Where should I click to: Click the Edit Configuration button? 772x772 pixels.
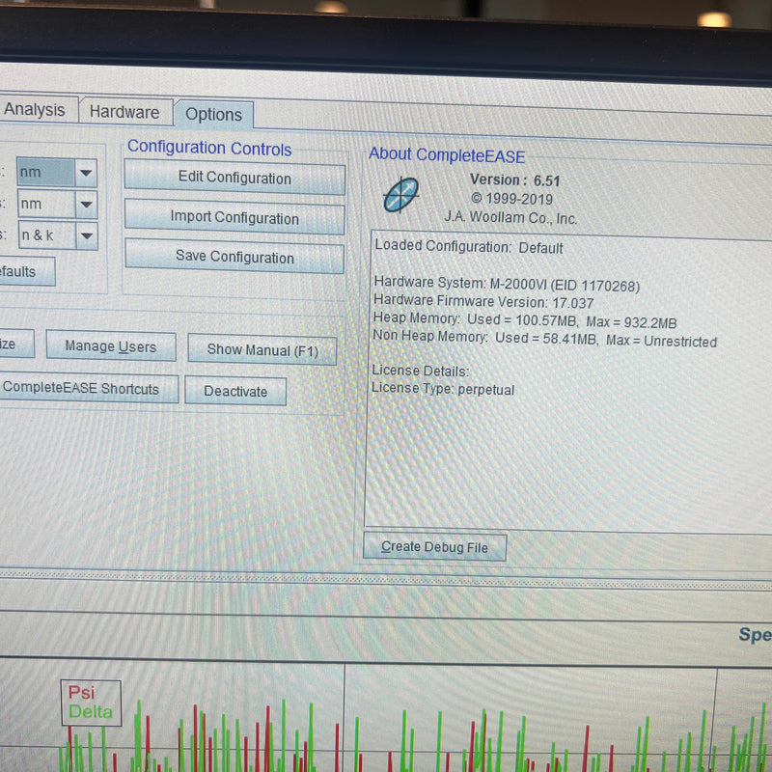(234, 178)
